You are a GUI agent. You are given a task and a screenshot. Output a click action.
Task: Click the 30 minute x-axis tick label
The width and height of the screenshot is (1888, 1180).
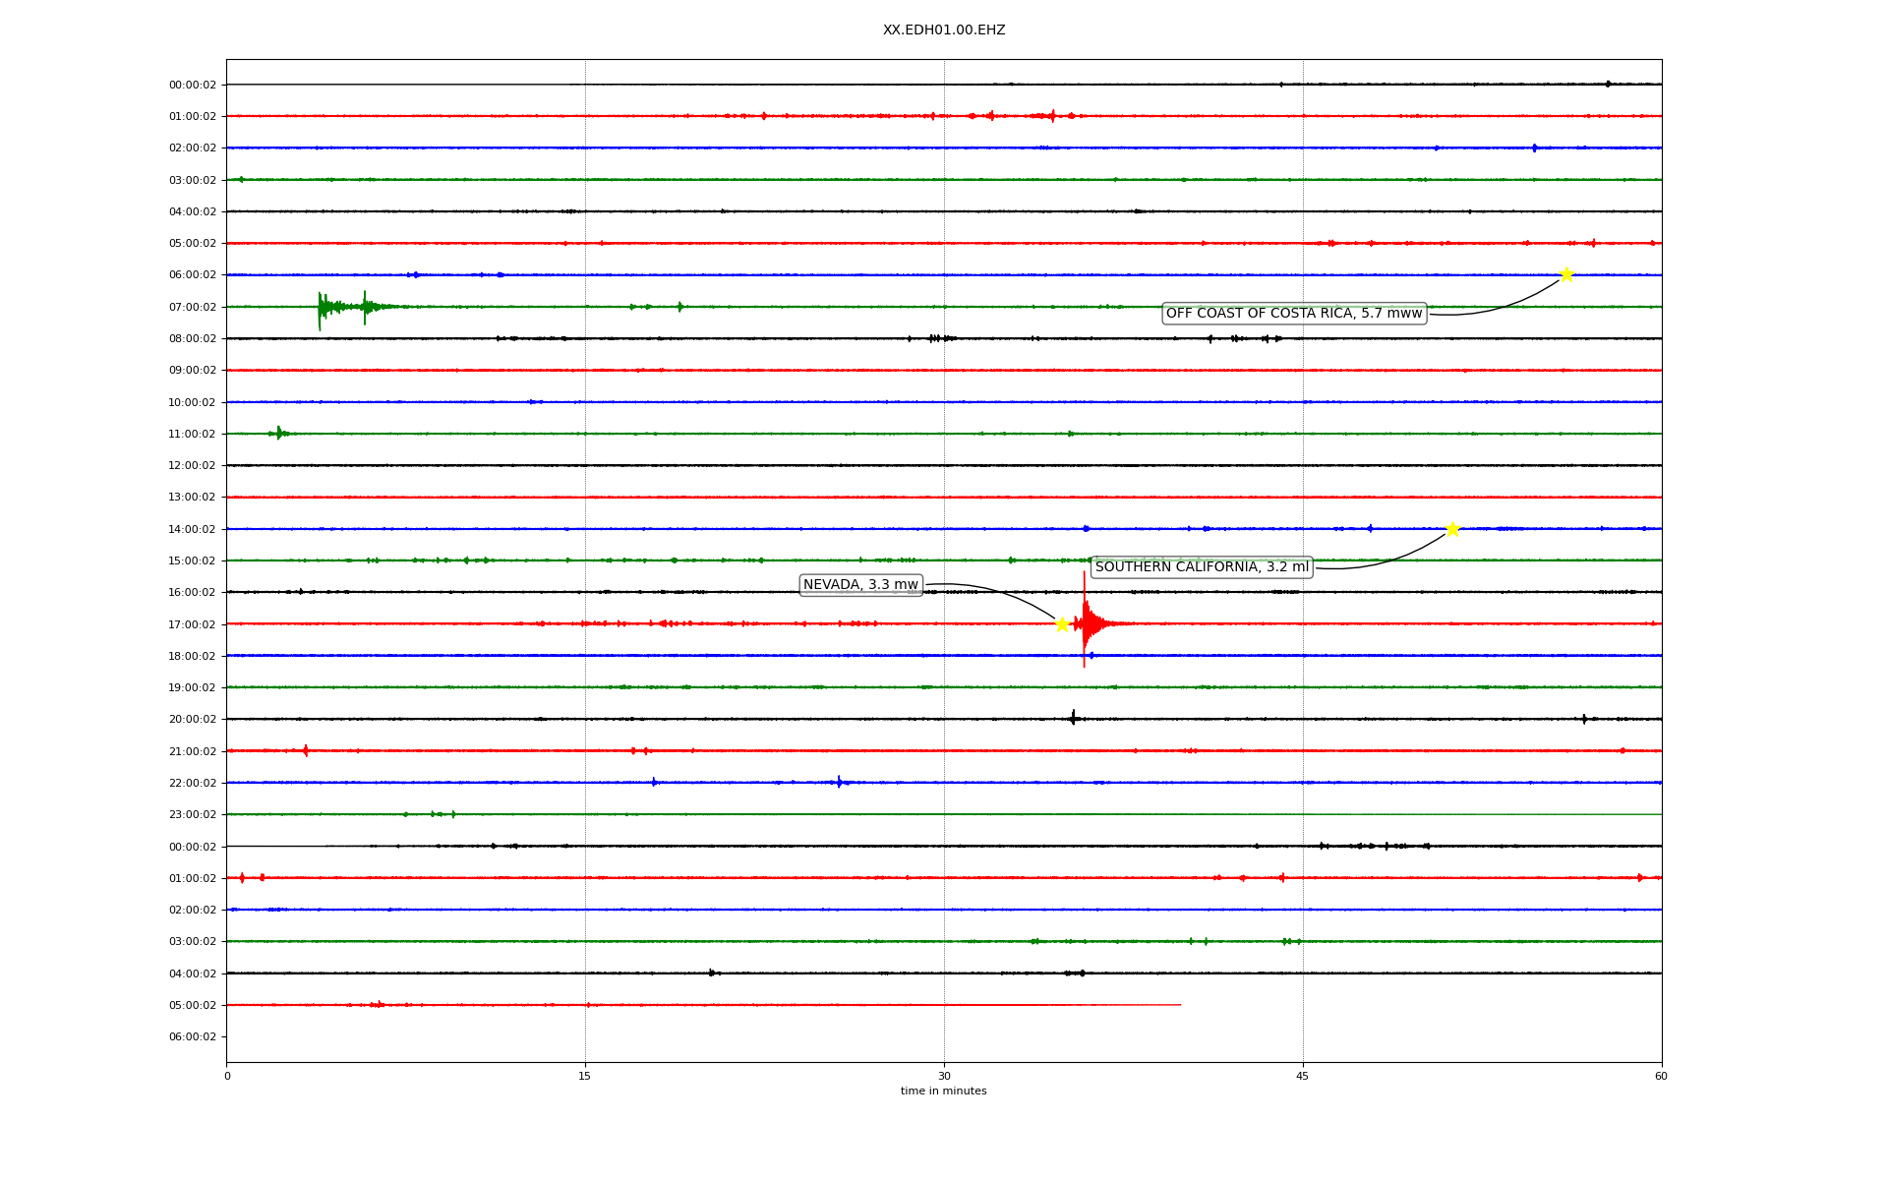[x=944, y=1076]
